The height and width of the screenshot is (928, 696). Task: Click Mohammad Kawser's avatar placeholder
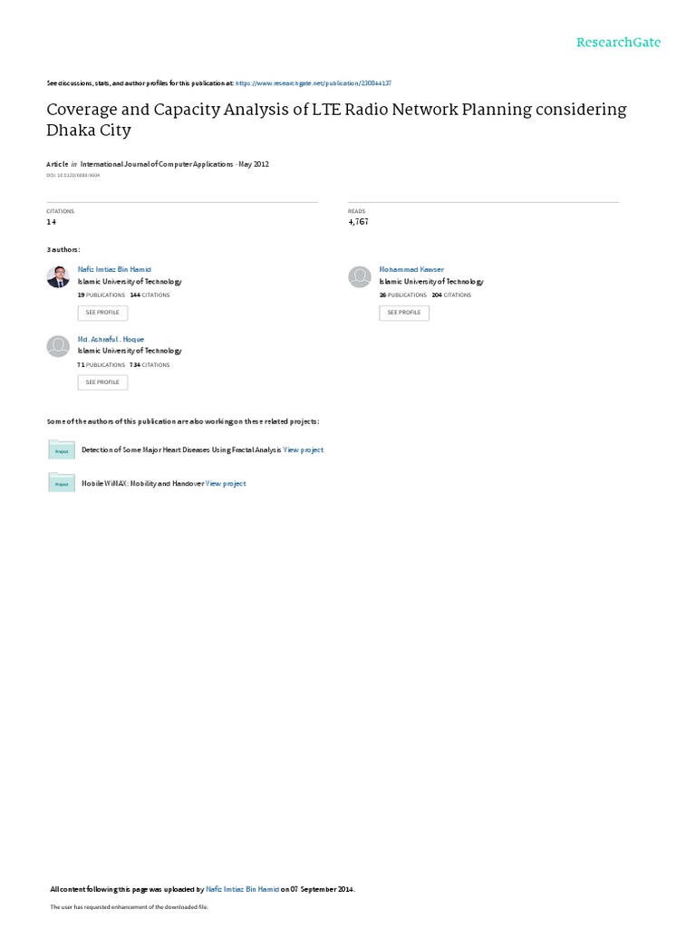[x=359, y=277]
